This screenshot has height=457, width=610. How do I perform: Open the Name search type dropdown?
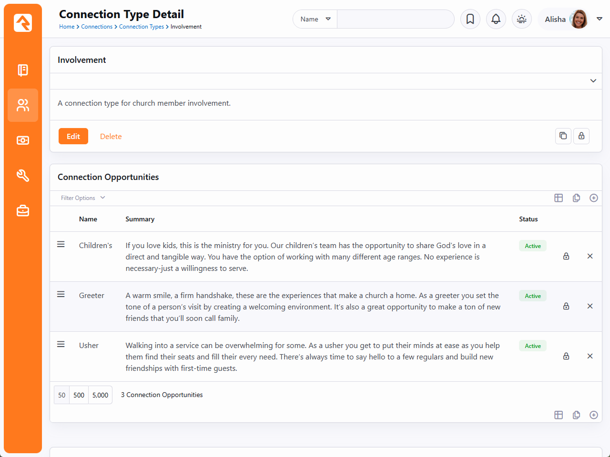(315, 19)
